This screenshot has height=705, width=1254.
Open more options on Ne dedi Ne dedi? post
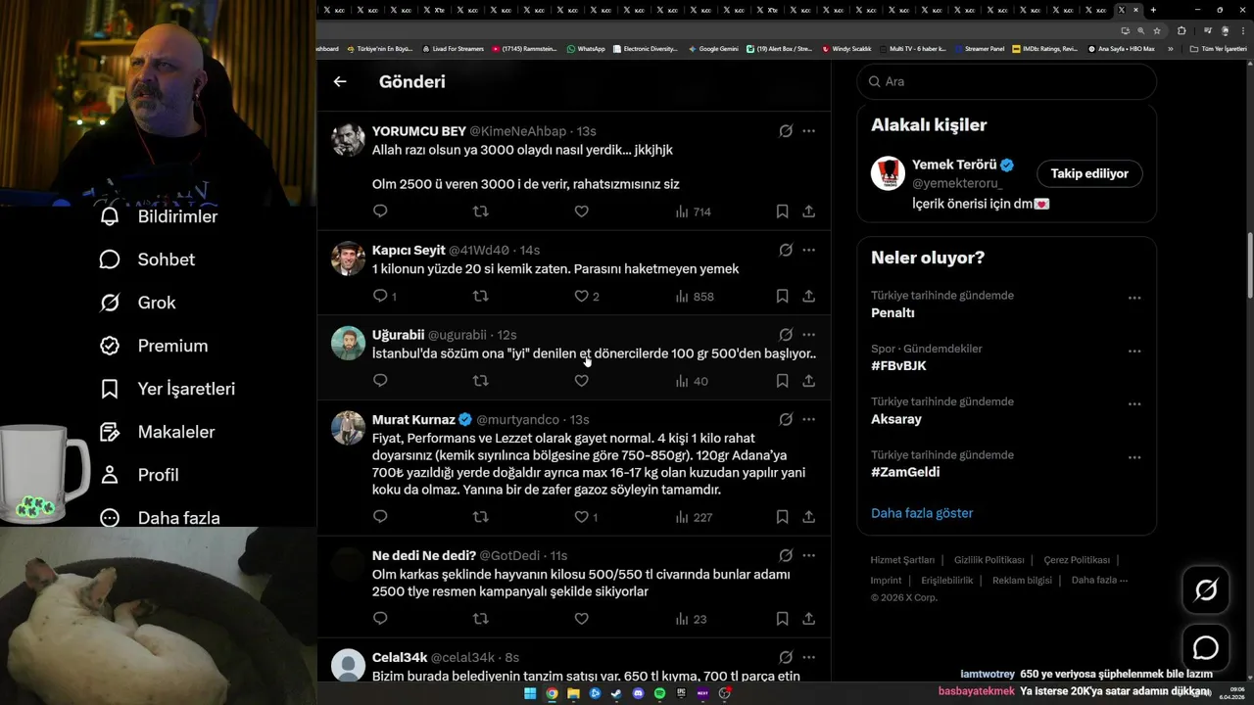click(x=808, y=555)
